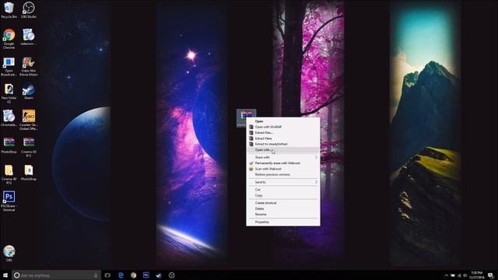Expand the Send to submenu
The height and width of the screenshot is (280, 498).
point(283,182)
